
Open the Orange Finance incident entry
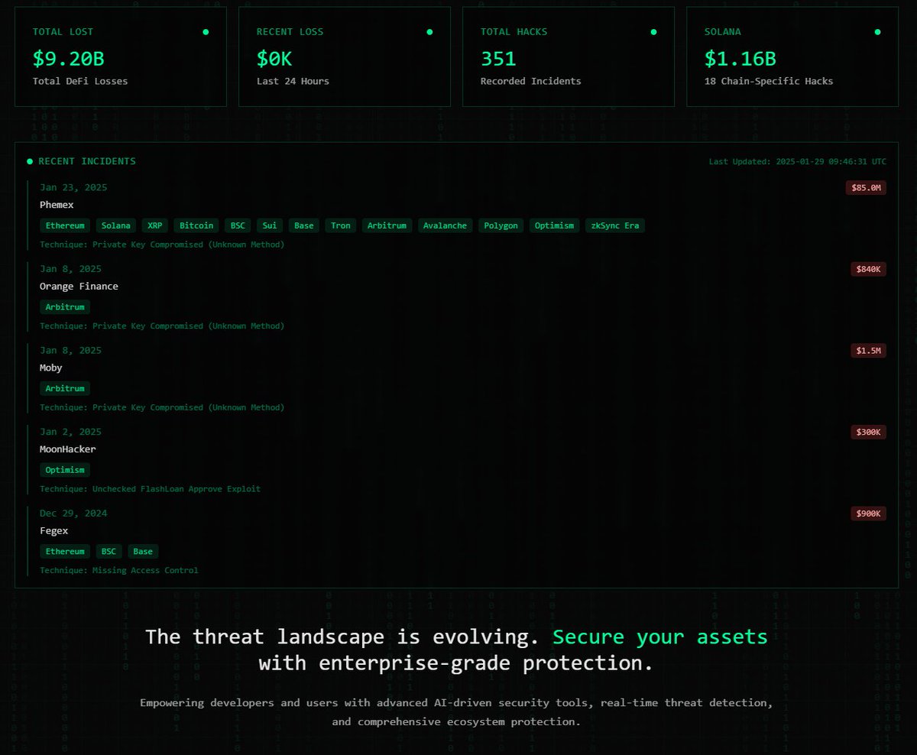tap(457, 297)
